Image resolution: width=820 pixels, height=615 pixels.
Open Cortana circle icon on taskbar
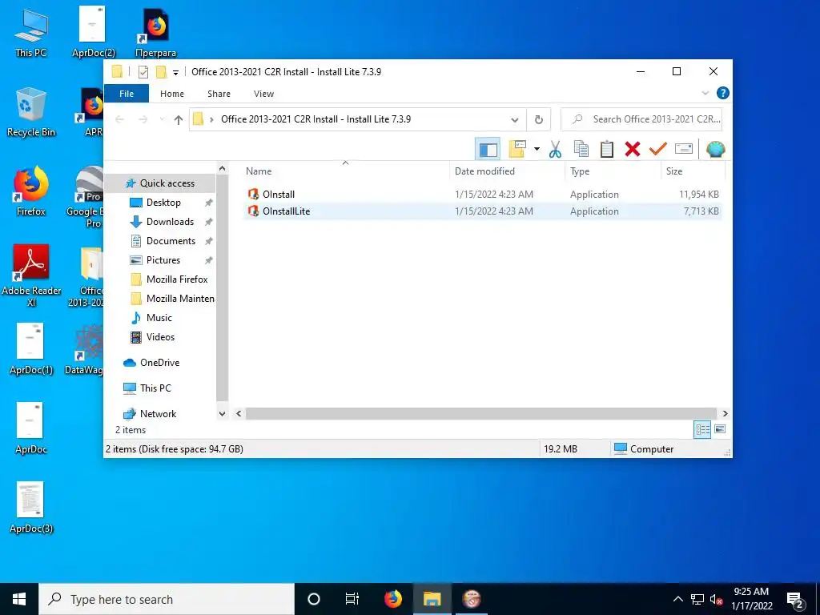point(314,599)
